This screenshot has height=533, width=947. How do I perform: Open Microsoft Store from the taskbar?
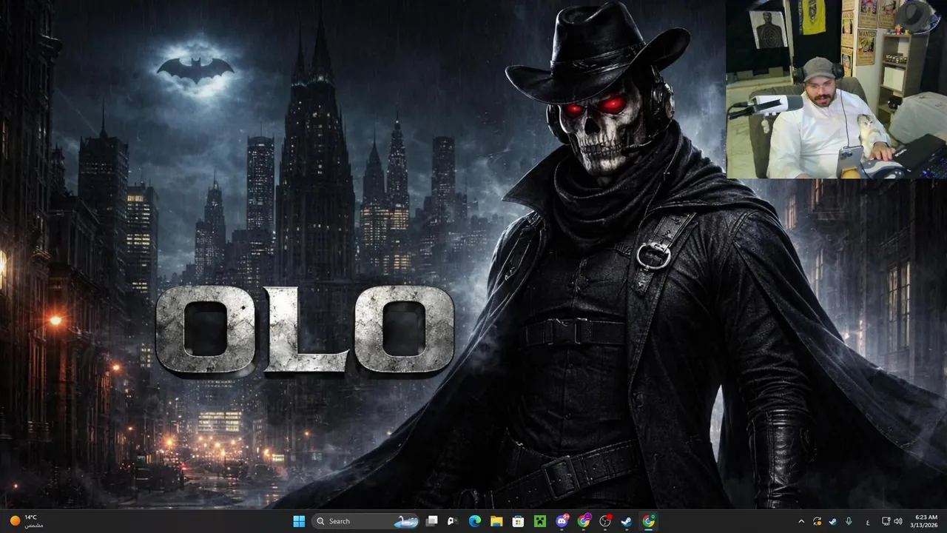click(518, 521)
